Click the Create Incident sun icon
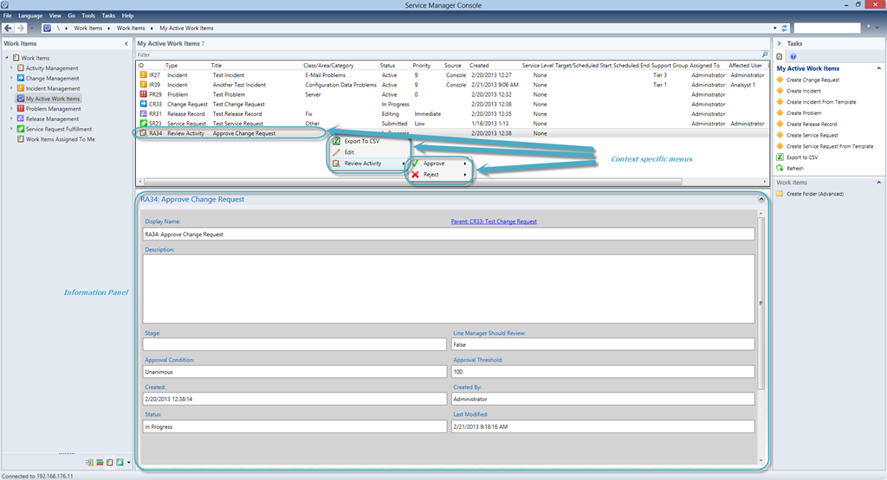The width and height of the screenshot is (887, 480). point(780,91)
